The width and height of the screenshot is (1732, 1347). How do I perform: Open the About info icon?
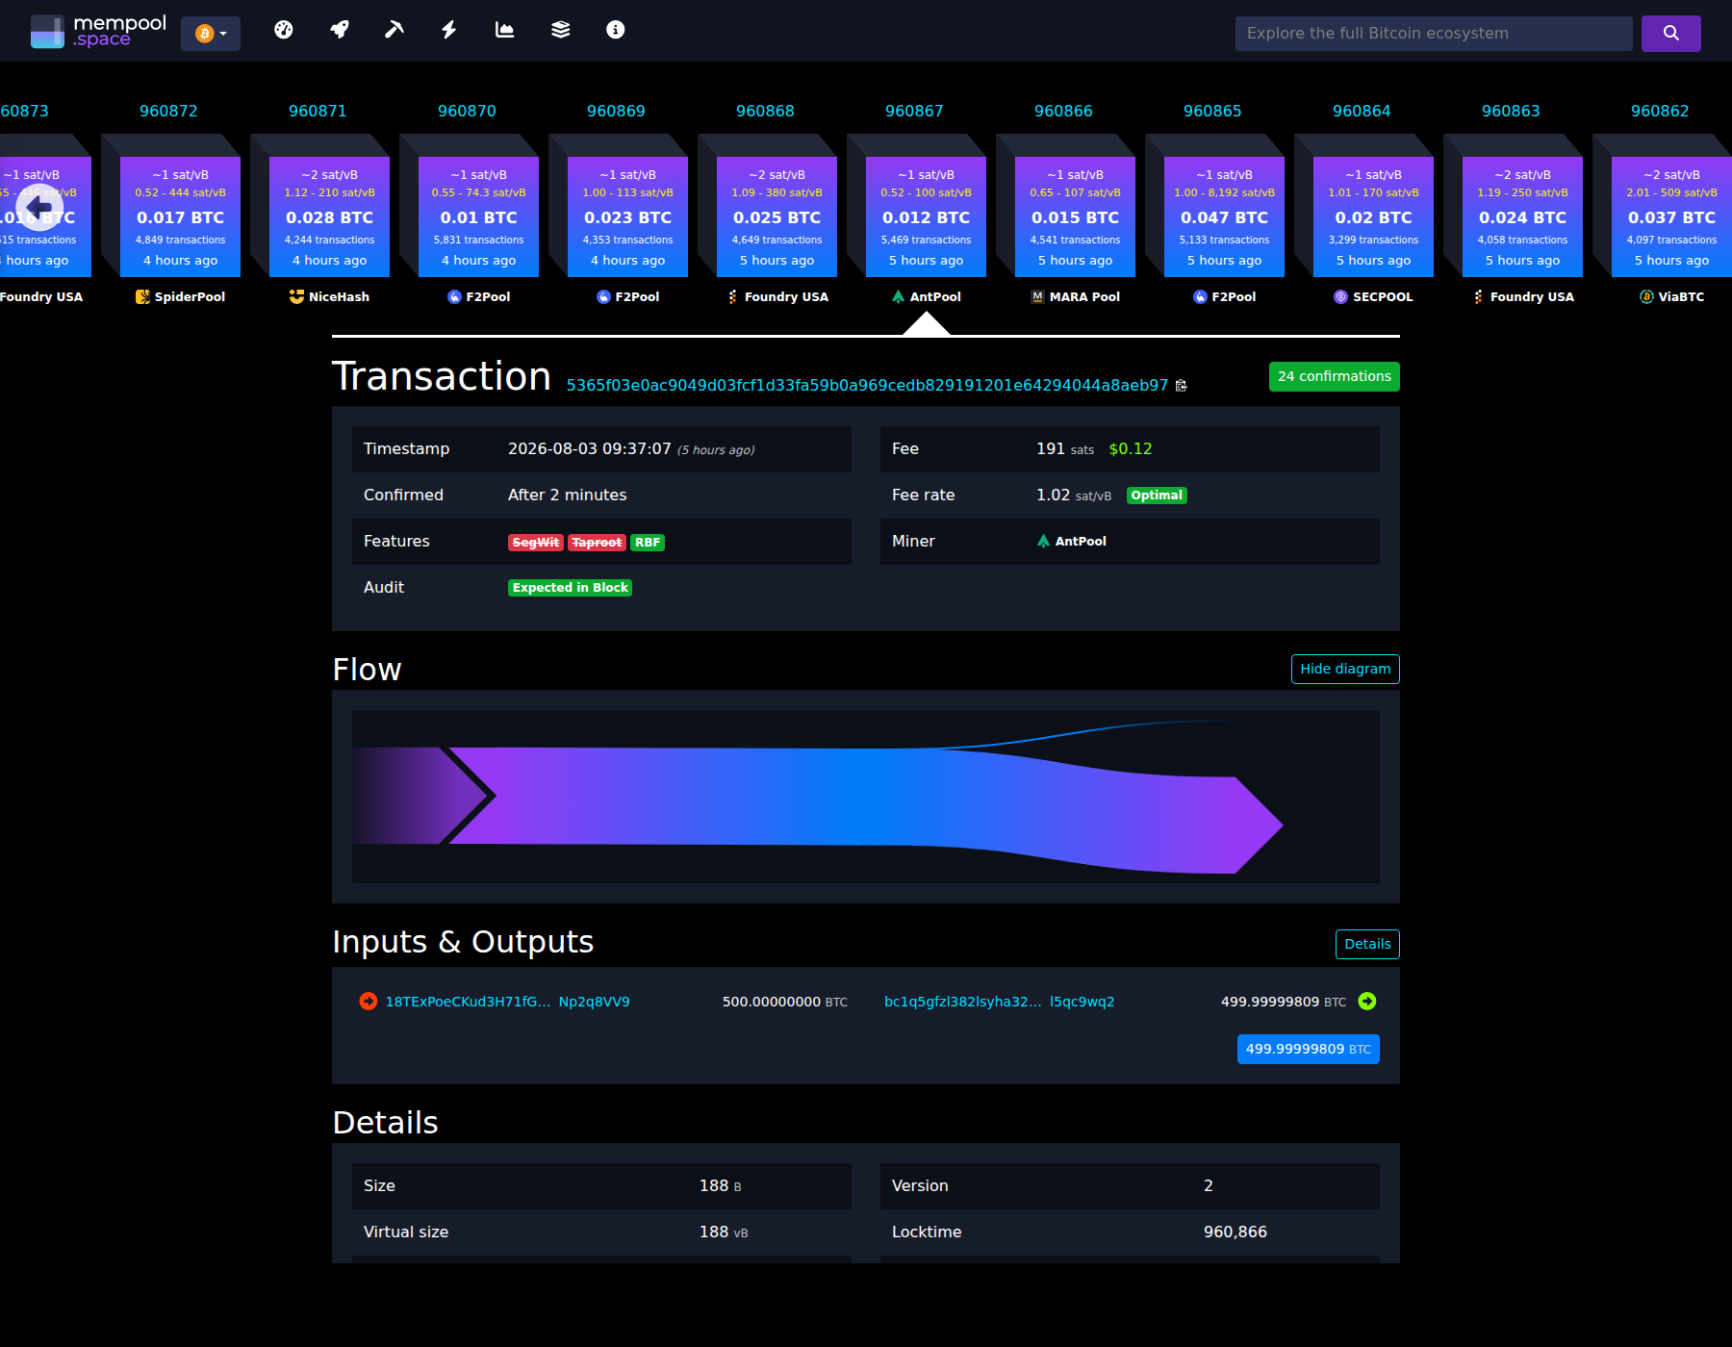tap(616, 30)
